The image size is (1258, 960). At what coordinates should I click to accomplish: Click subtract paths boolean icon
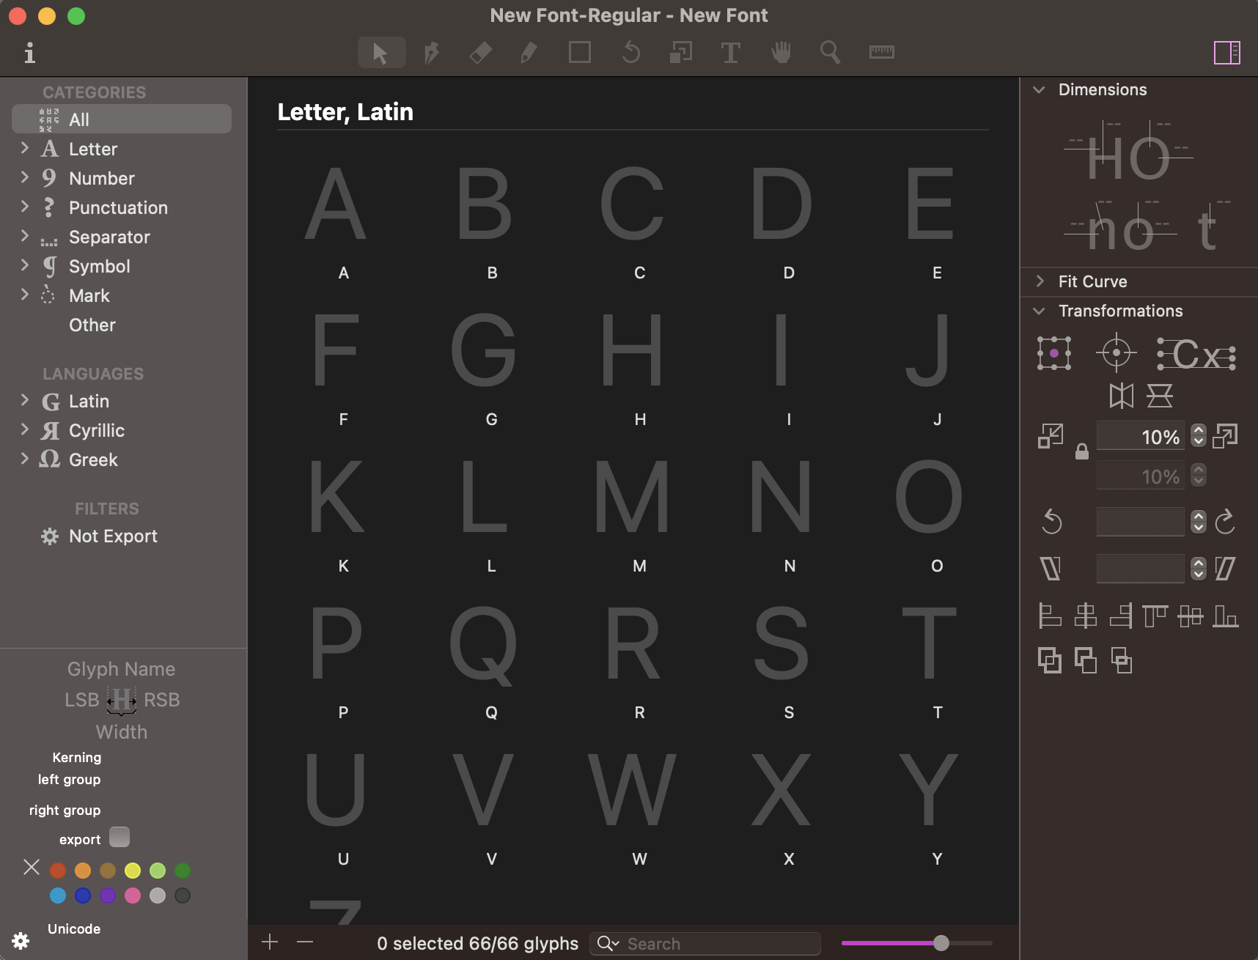click(1086, 661)
